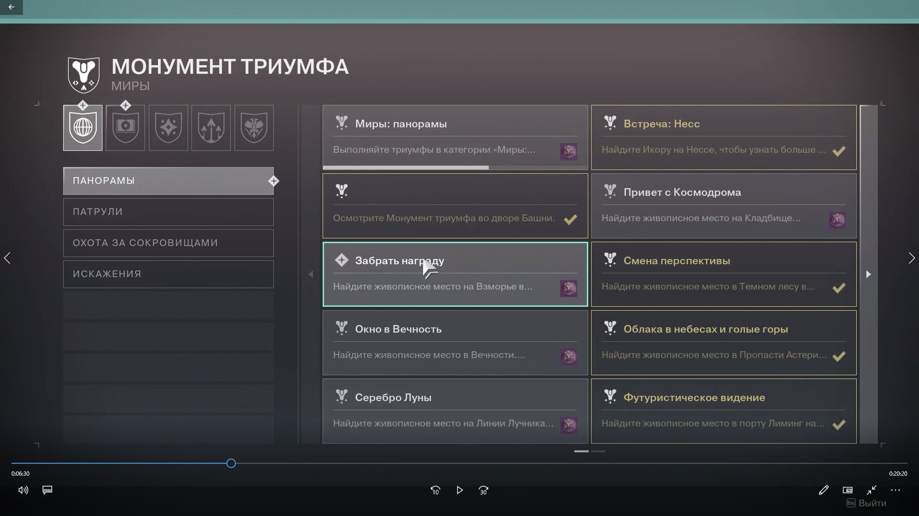This screenshot has width=919, height=516.
Task: Click checkmark on Осмотрите Монумент триумфа card
Action: pyautogui.click(x=570, y=220)
